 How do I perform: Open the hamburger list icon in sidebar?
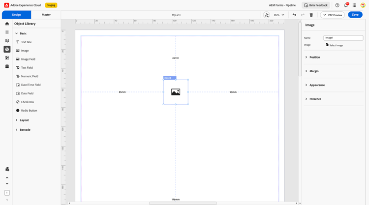(x=7, y=32)
